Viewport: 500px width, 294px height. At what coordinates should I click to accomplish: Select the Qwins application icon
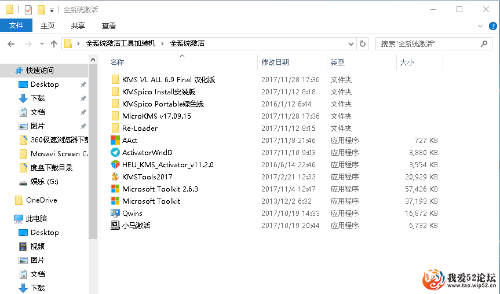tap(115, 213)
